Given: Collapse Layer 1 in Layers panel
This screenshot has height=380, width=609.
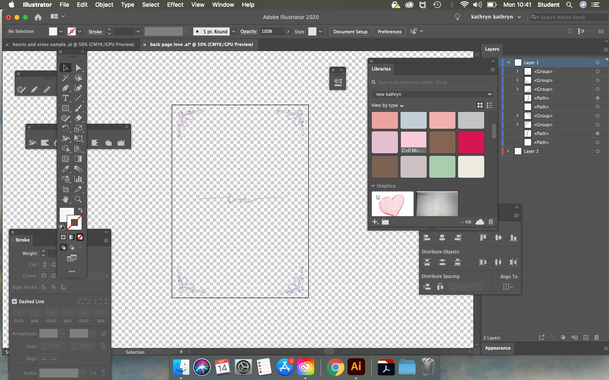Looking at the screenshot, I should 508,62.
